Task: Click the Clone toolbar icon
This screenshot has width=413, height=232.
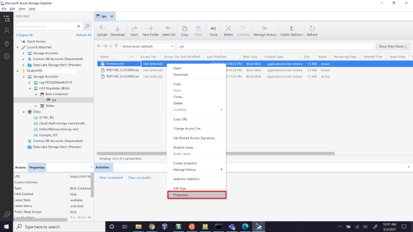Action: [x=213, y=31]
